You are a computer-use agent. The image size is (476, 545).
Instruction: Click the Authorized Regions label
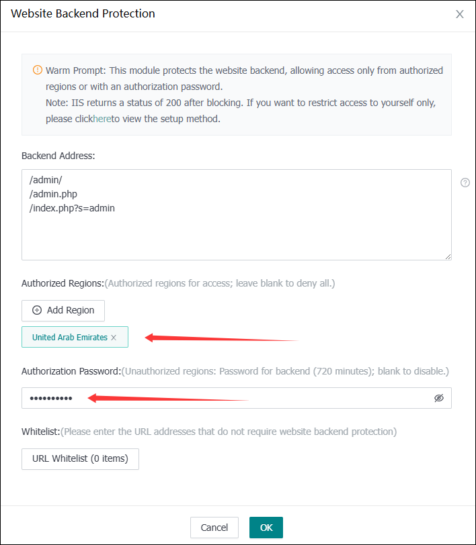[63, 283]
